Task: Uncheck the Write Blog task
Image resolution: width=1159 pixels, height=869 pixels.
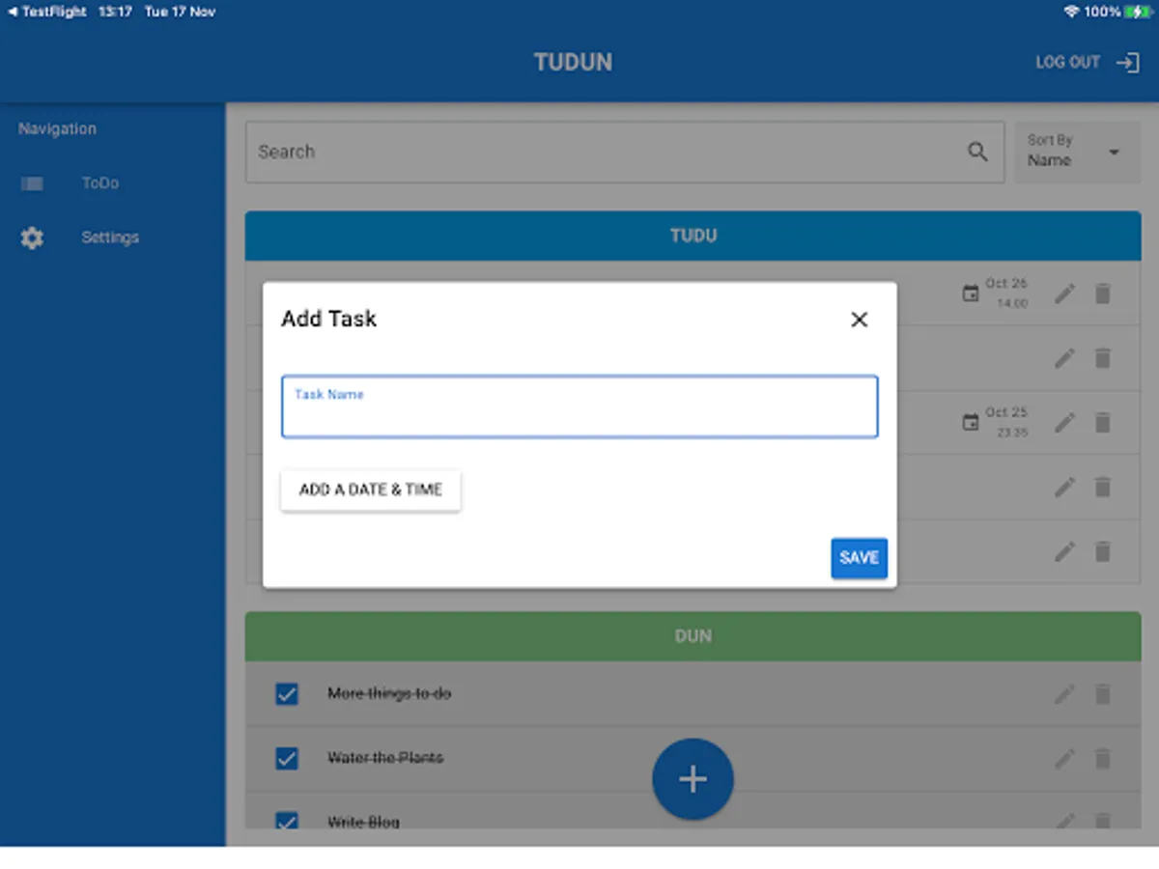Action: coord(287,821)
